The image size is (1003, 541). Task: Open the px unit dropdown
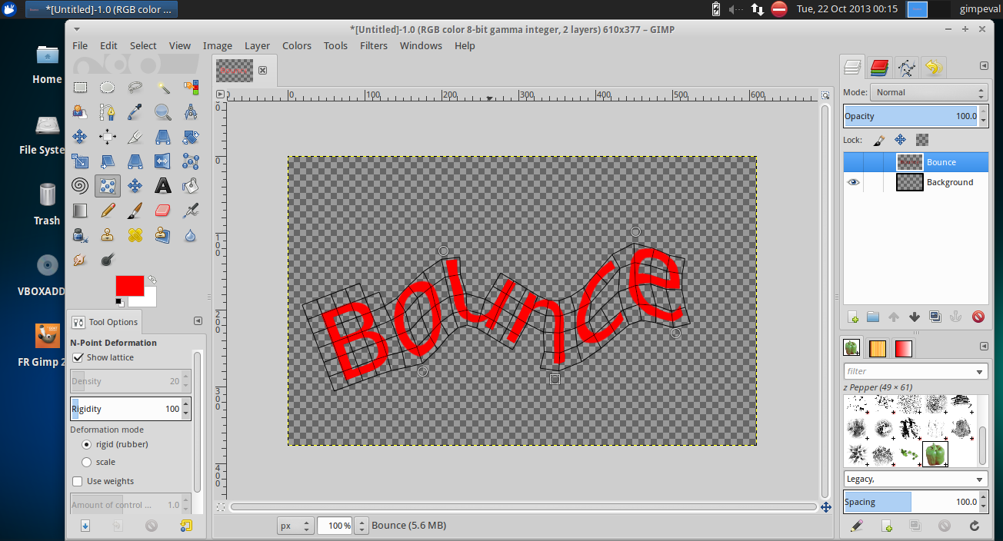[x=295, y=526]
